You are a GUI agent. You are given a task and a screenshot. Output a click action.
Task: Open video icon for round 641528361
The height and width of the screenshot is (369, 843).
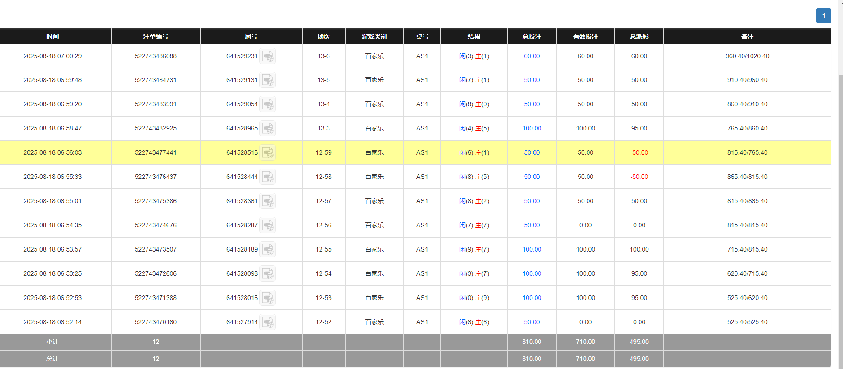[268, 201]
